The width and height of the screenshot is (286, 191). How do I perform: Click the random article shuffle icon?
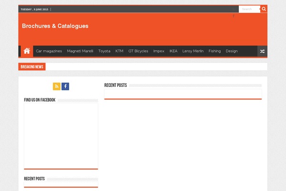(262, 51)
